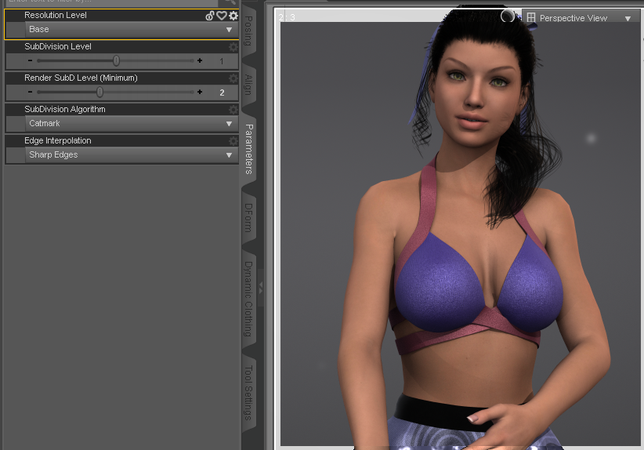The height and width of the screenshot is (450, 644).
Task: Click the filter text search field
Action: click(114, 2)
